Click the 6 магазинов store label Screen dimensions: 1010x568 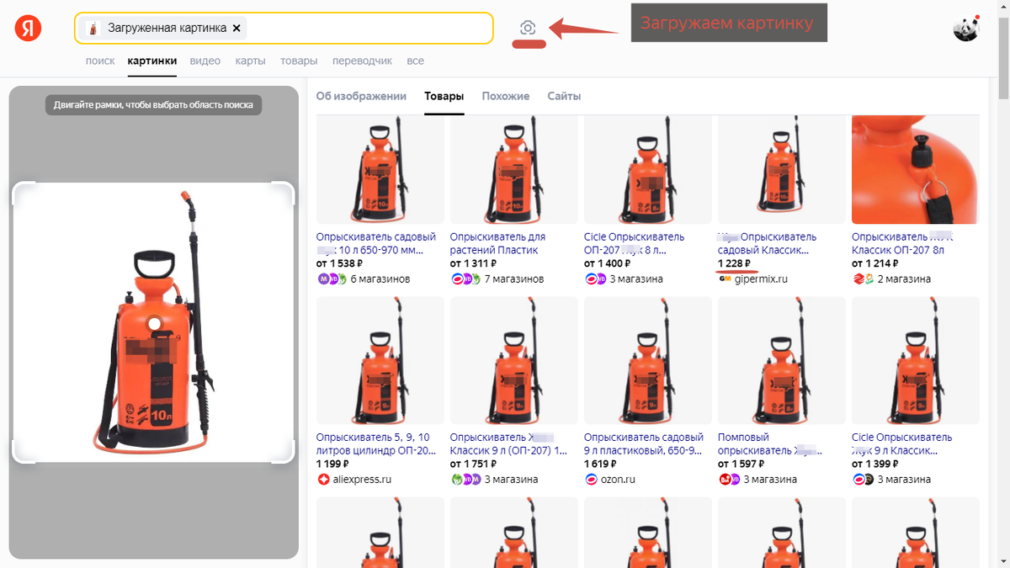tap(380, 279)
